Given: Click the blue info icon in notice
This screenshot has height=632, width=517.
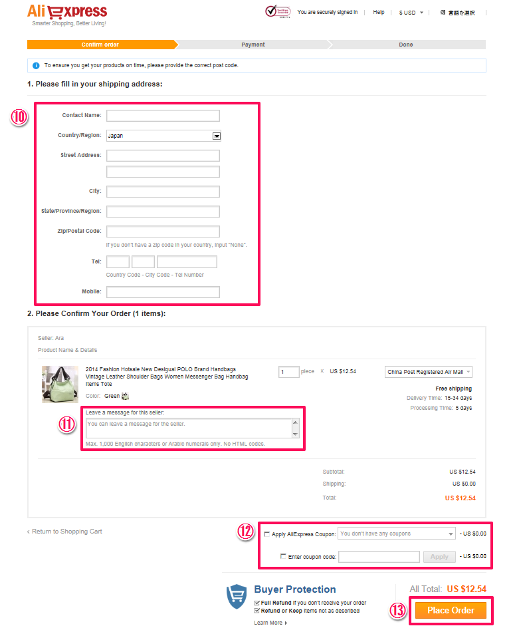Looking at the screenshot, I should tap(36, 65).
